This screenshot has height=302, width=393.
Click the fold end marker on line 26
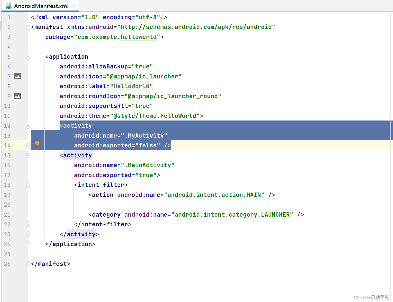click(x=28, y=264)
